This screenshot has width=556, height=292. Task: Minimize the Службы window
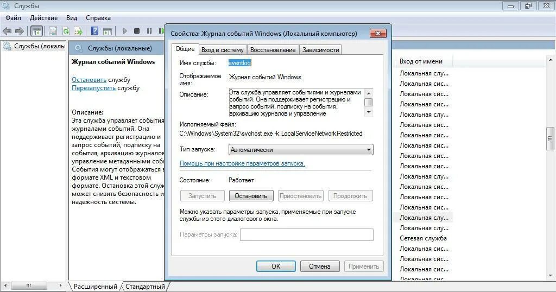pos(510,6)
